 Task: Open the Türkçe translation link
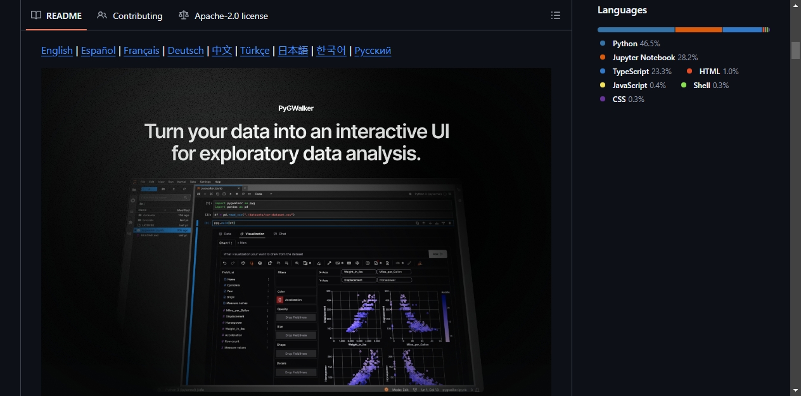[x=255, y=51]
